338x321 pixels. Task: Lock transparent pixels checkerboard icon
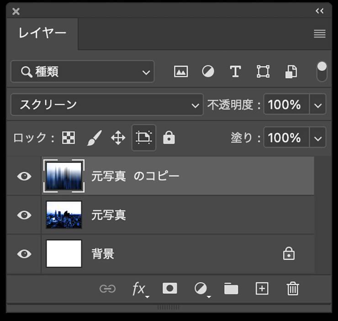(69, 137)
